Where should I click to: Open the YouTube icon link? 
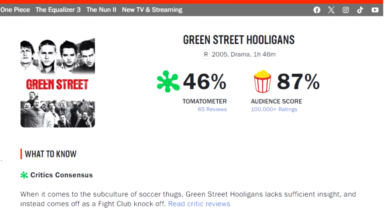pyautogui.click(x=375, y=10)
